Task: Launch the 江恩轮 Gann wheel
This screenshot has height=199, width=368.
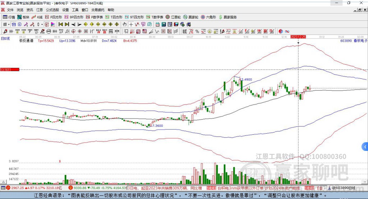Action: 173,17
